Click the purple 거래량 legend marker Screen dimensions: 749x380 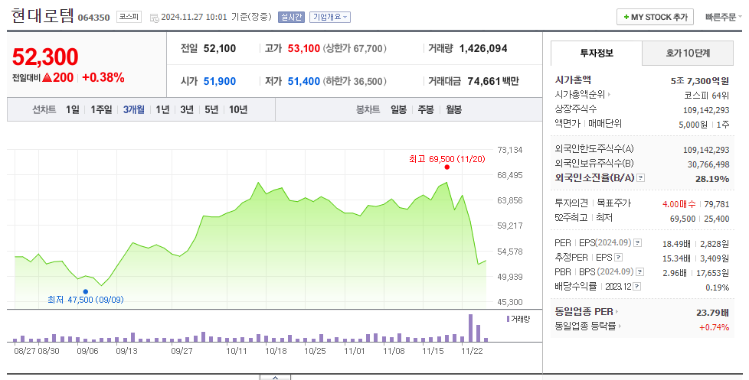508,319
